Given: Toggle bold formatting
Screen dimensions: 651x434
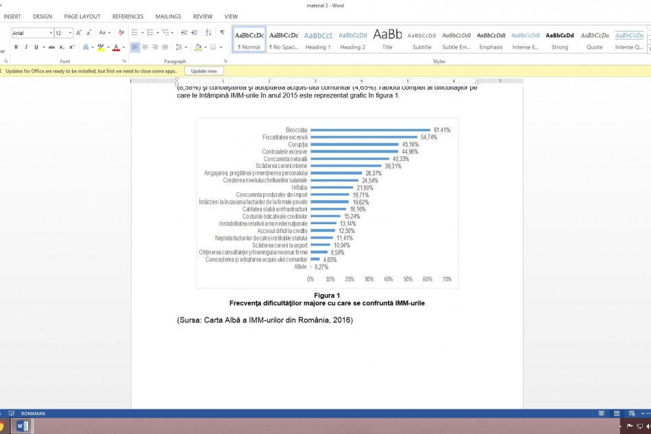Looking at the screenshot, I should coord(16,47).
